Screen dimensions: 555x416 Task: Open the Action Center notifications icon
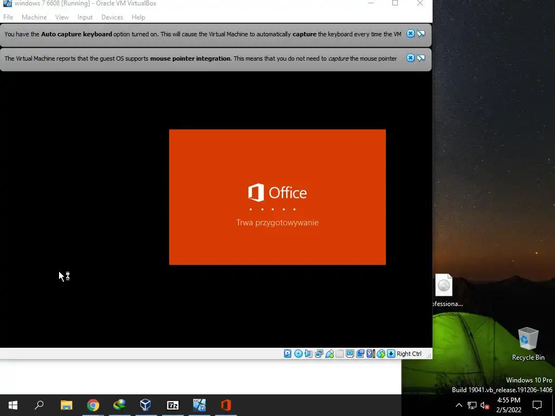537,405
